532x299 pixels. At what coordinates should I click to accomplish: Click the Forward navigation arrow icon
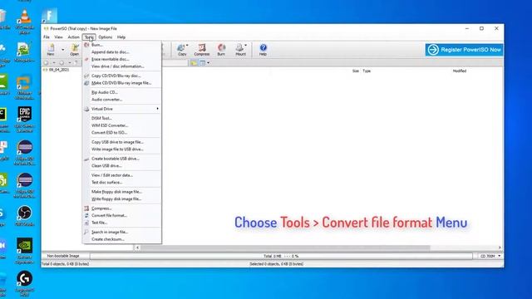tap(62, 63)
